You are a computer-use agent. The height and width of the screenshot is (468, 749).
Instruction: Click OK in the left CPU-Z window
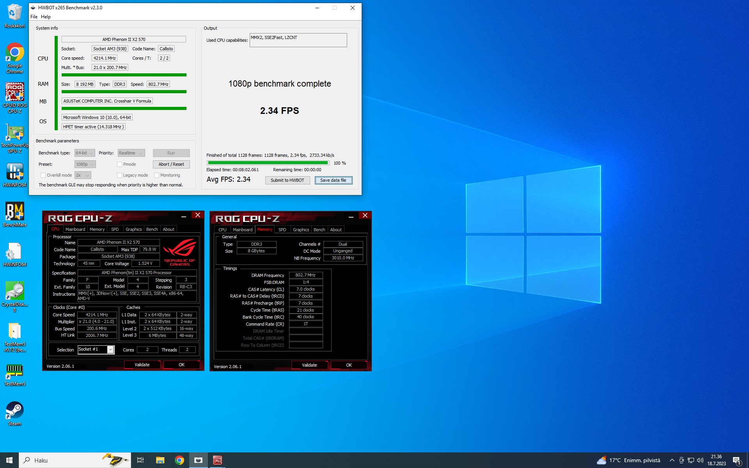point(181,365)
